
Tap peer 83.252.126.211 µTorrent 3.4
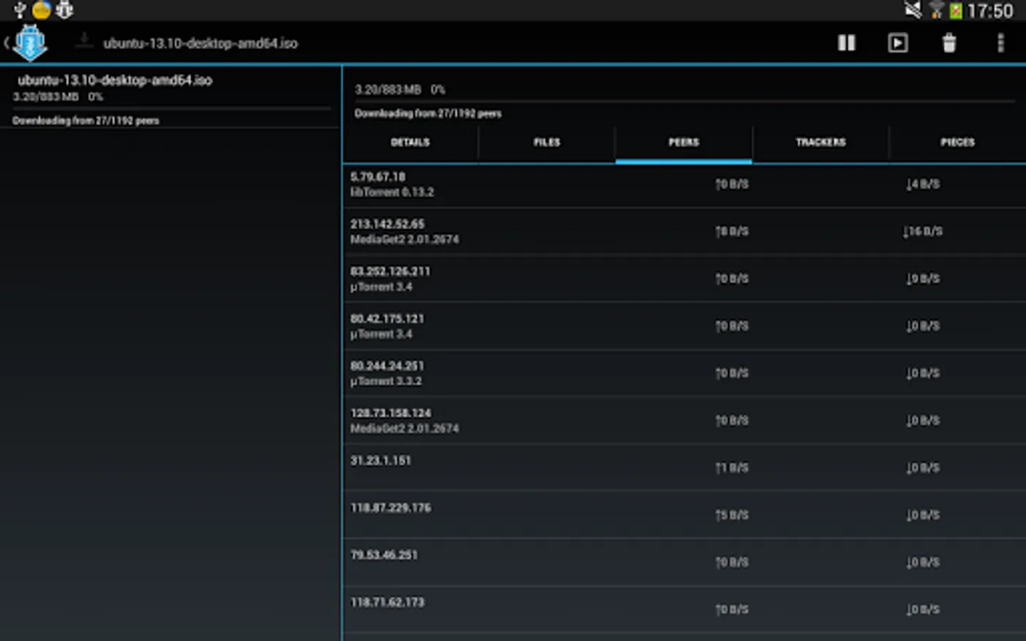pyautogui.click(x=684, y=279)
